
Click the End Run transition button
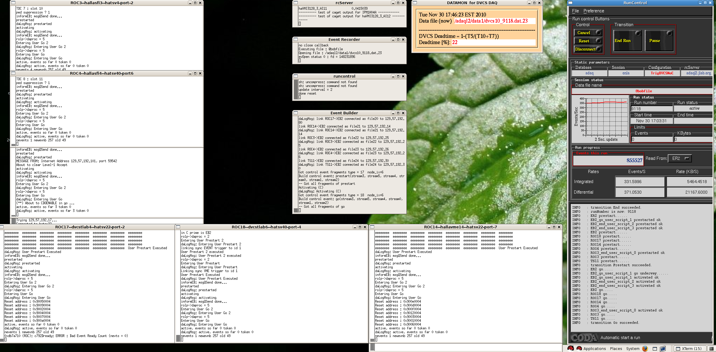click(627, 41)
